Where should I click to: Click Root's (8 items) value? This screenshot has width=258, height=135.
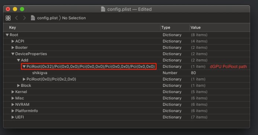[199, 35]
